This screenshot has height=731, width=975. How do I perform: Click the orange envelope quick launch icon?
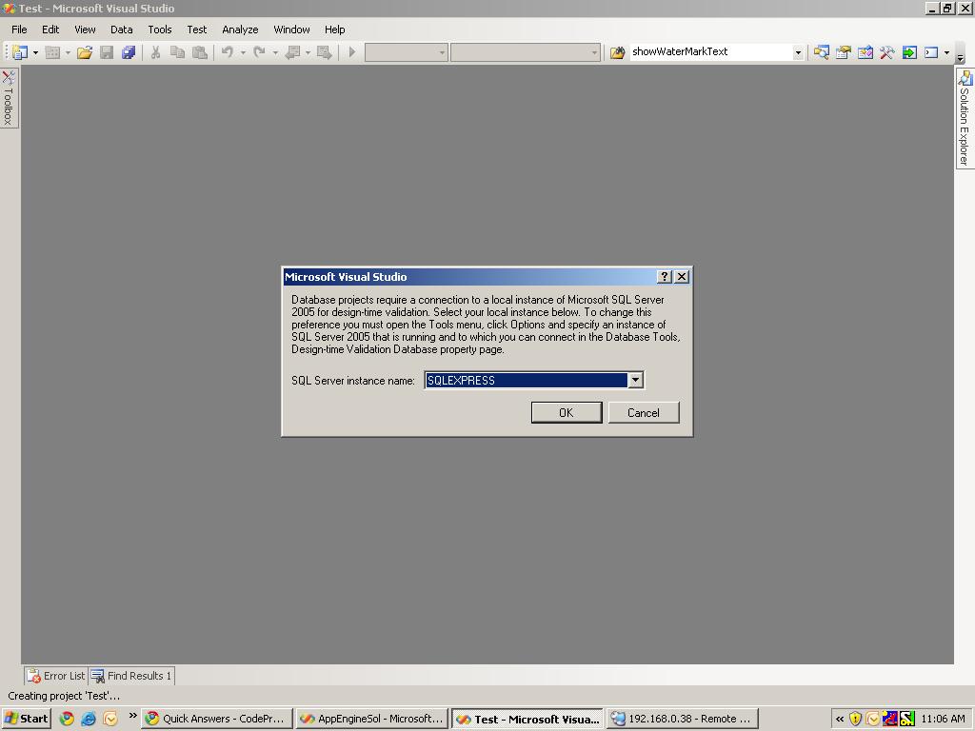[x=110, y=719]
